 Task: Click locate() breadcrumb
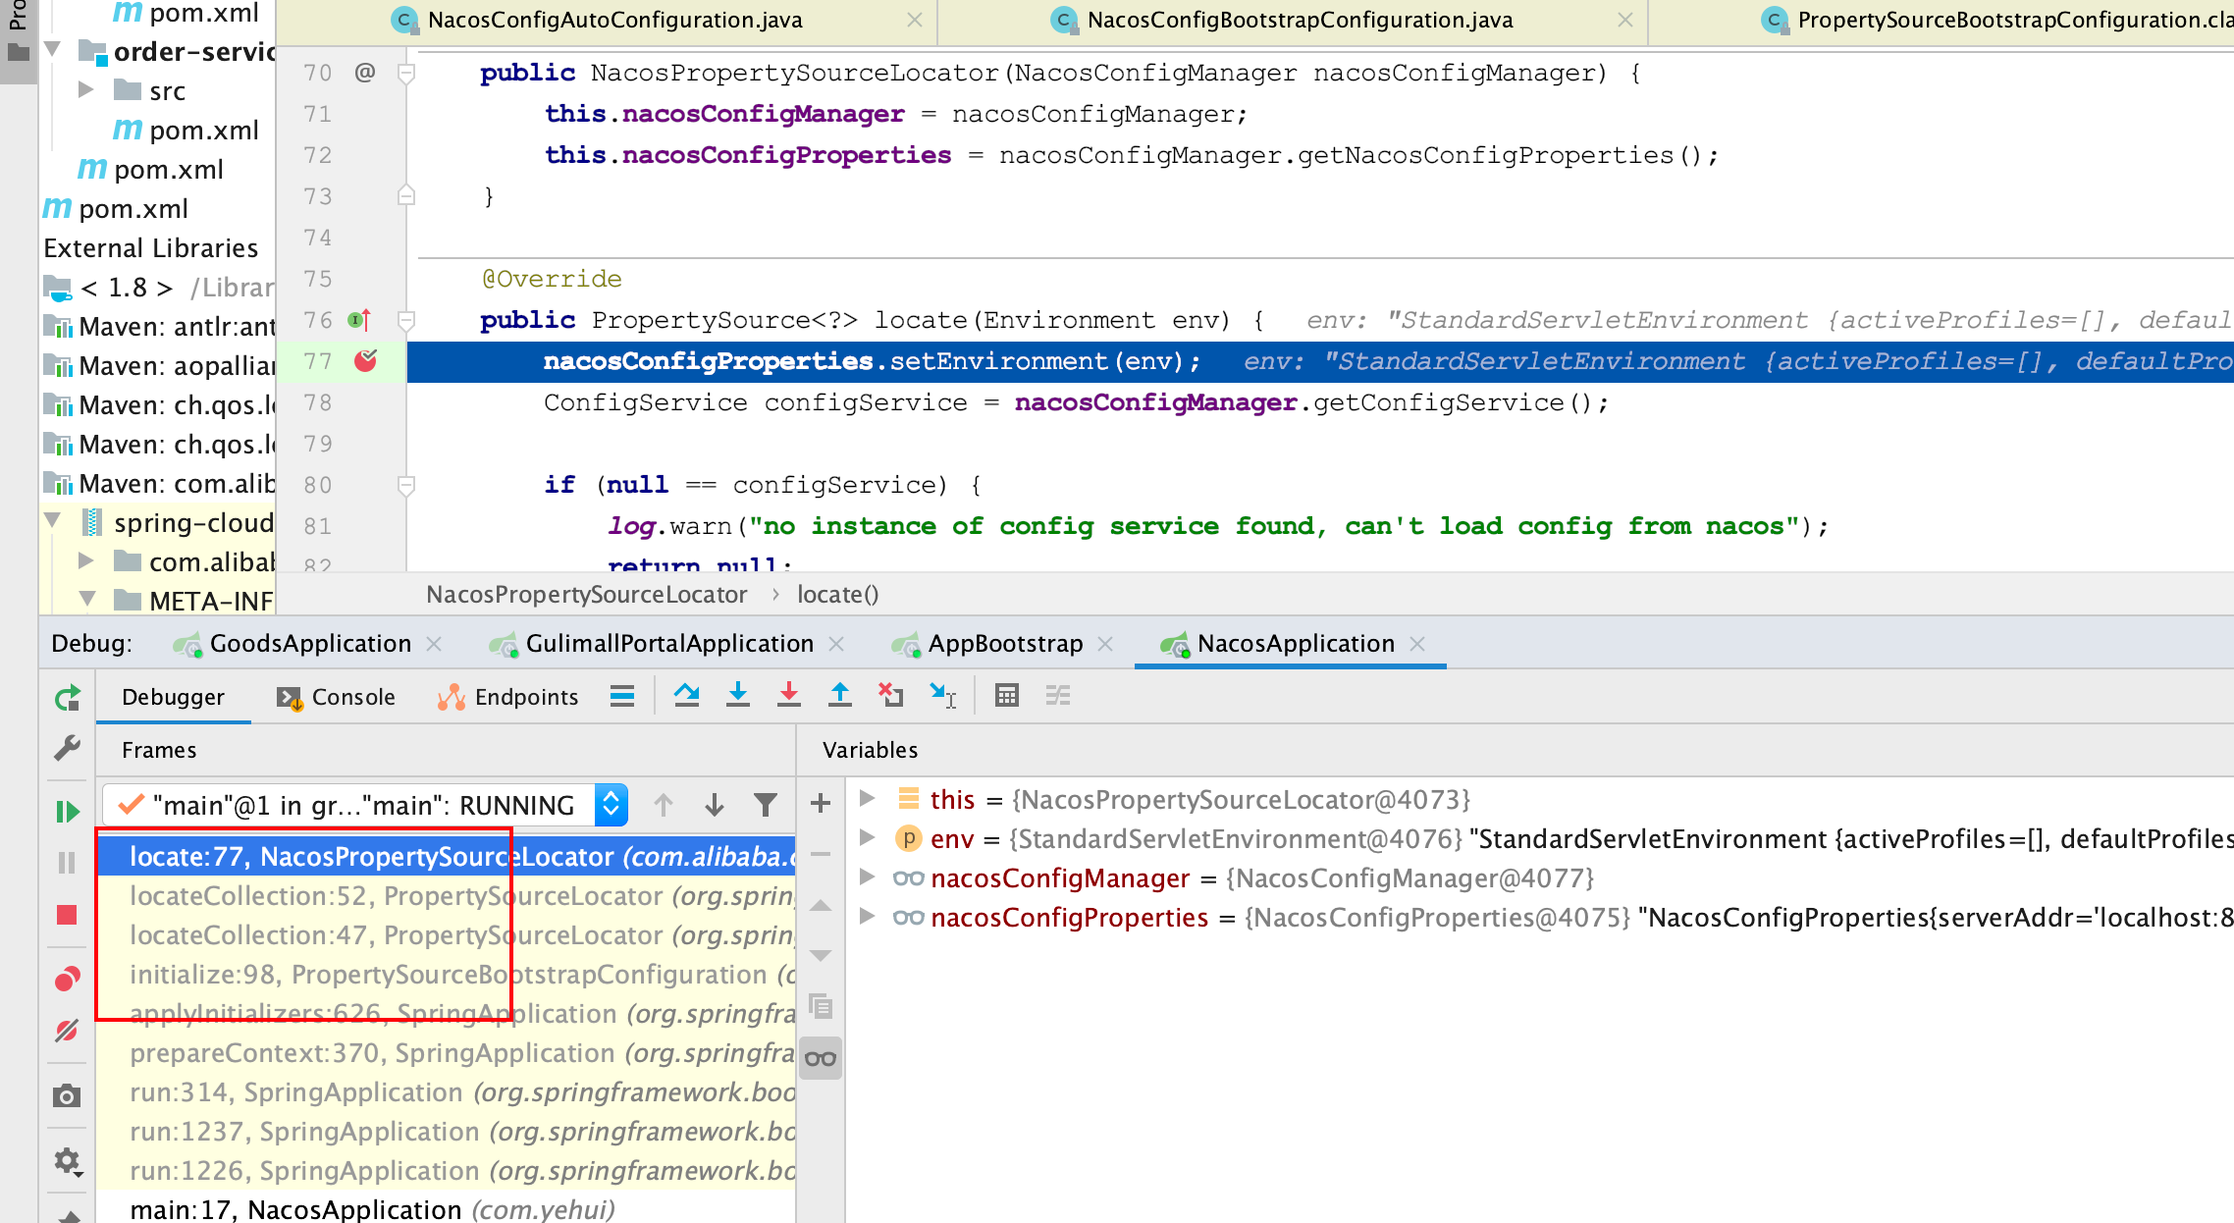(837, 595)
